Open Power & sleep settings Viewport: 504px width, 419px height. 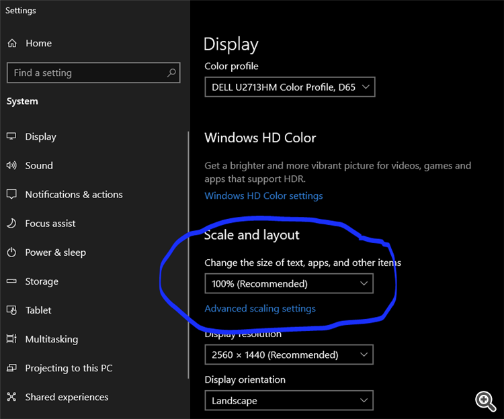click(56, 252)
